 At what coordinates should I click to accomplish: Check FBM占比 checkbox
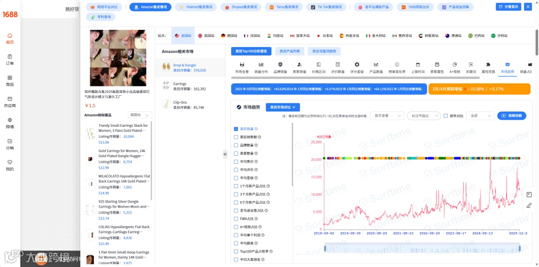coord(236,219)
